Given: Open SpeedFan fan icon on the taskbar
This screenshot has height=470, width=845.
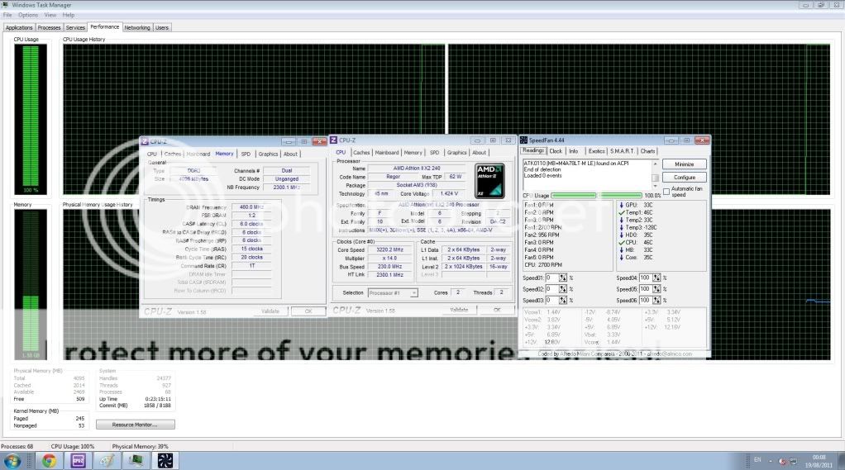Looking at the screenshot, I should 163,461.
